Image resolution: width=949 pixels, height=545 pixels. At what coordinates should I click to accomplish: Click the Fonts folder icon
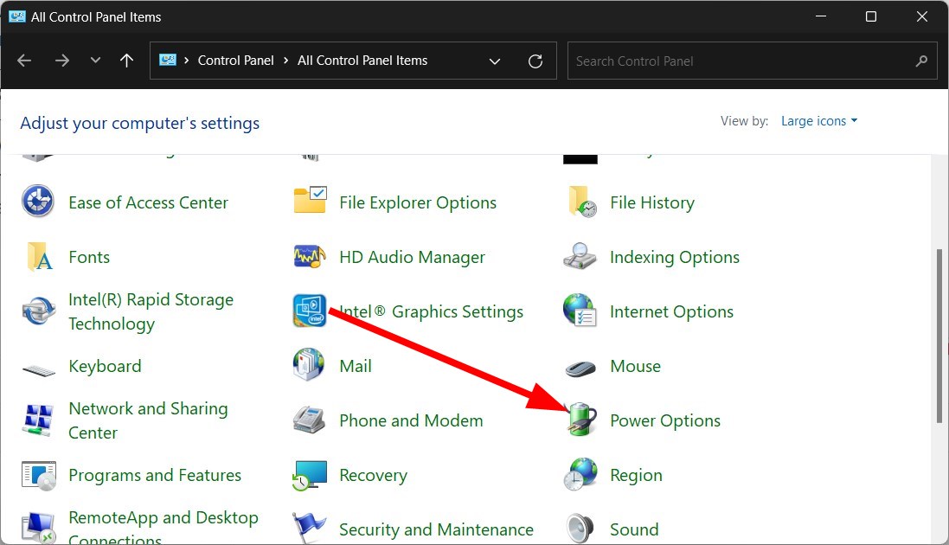pos(38,257)
